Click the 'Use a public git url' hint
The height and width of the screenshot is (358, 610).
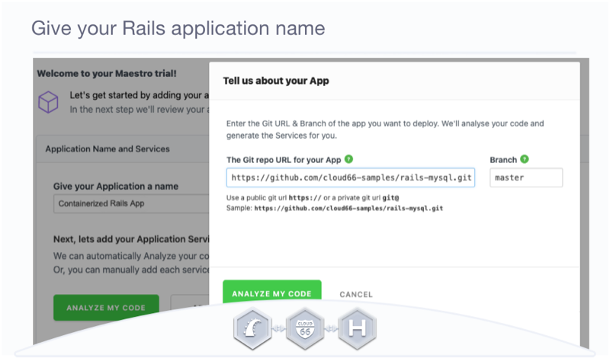(313, 198)
